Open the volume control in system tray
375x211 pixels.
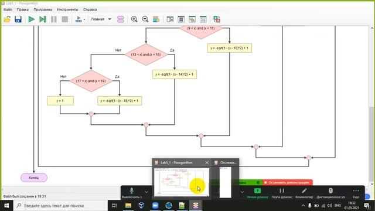pos(329,206)
